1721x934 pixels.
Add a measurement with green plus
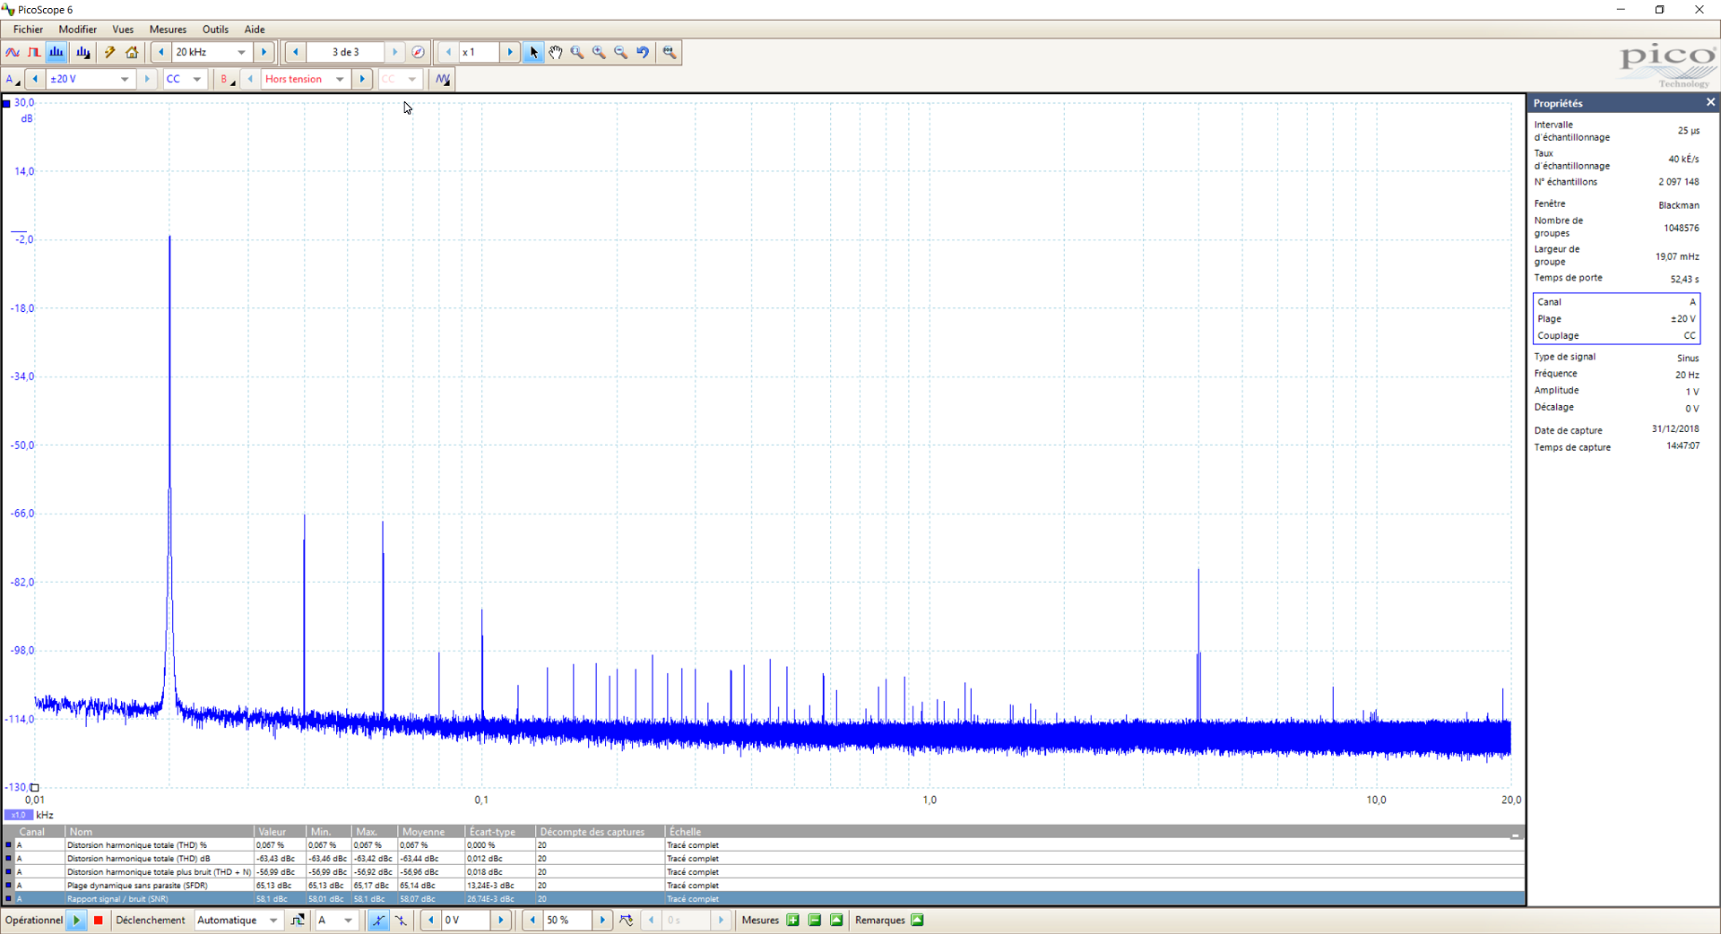(x=792, y=920)
